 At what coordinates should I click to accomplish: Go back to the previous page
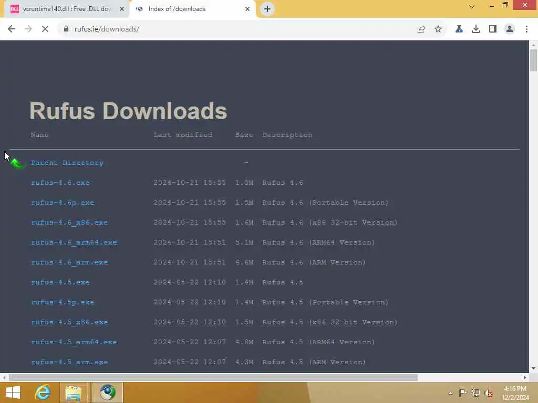click(12, 29)
